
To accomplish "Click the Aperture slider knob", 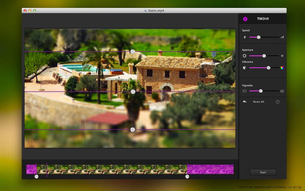I will coord(264,56).
